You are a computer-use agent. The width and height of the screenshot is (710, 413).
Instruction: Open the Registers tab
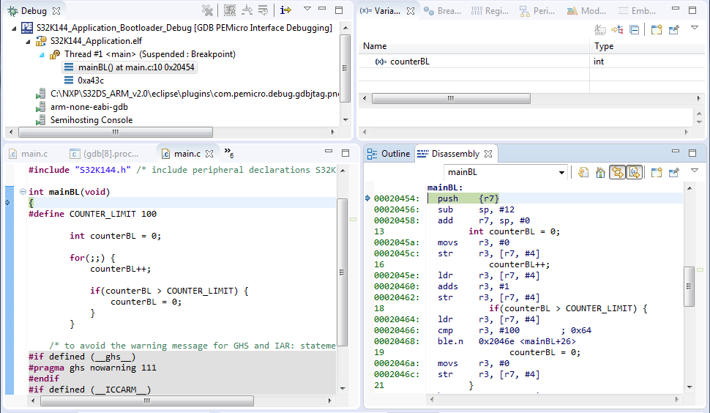point(490,10)
